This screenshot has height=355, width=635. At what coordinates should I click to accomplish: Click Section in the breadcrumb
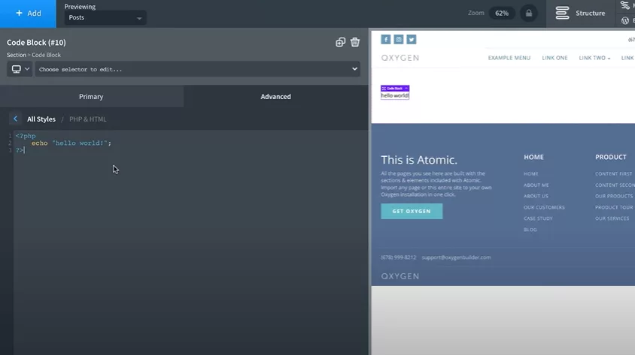pos(17,55)
